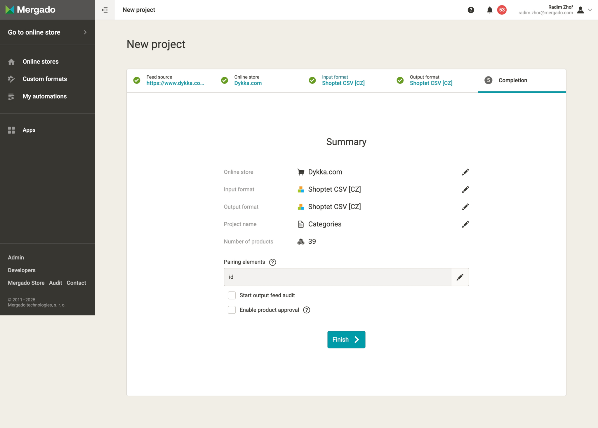This screenshot has width=598, height=428.
Task: Expand Go to online store chevron
Action: tap(85, 32)
